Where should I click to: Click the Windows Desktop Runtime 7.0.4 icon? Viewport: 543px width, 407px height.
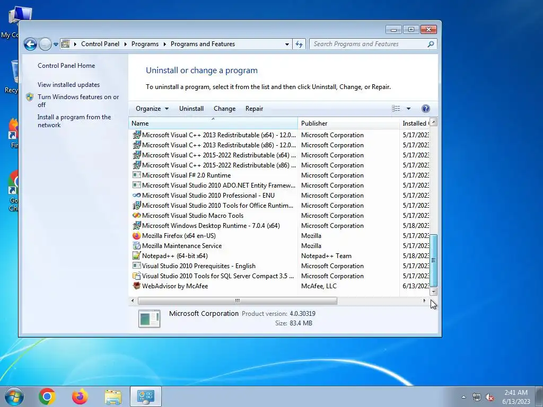click(x=137, y=225)
